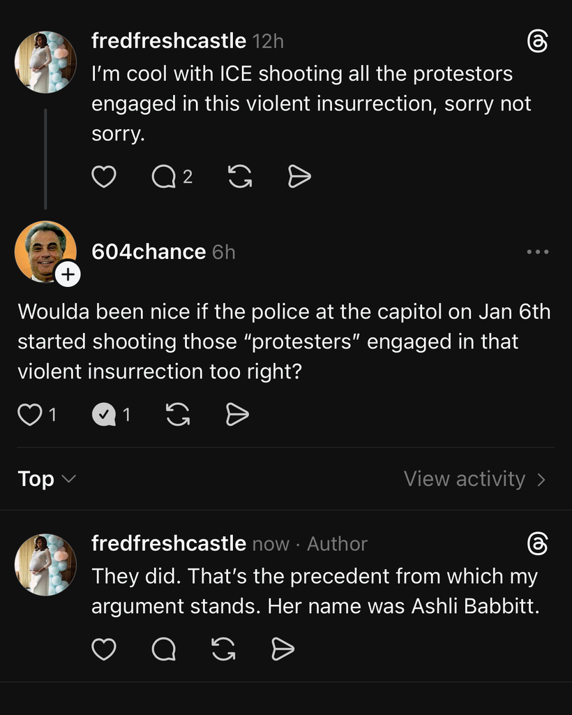Open the three-dot menu on 604chance's post
The image size is (572, 715).
pos(538,251)
